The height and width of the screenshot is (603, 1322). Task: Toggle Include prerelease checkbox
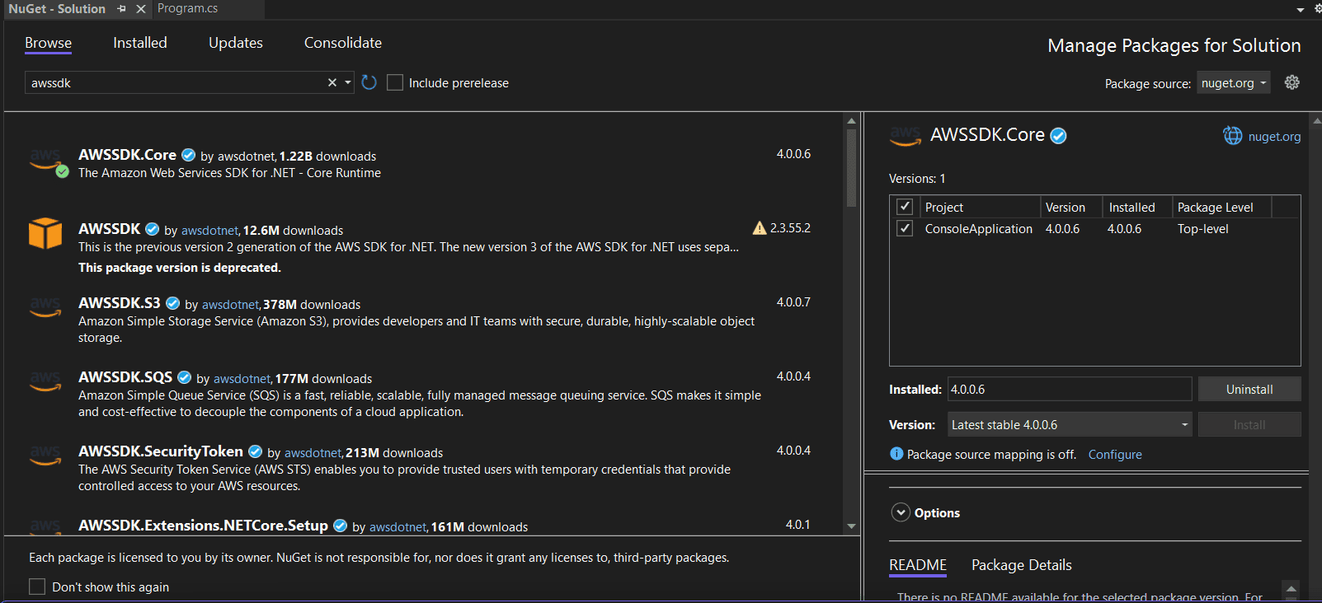[x=395, y=82]
